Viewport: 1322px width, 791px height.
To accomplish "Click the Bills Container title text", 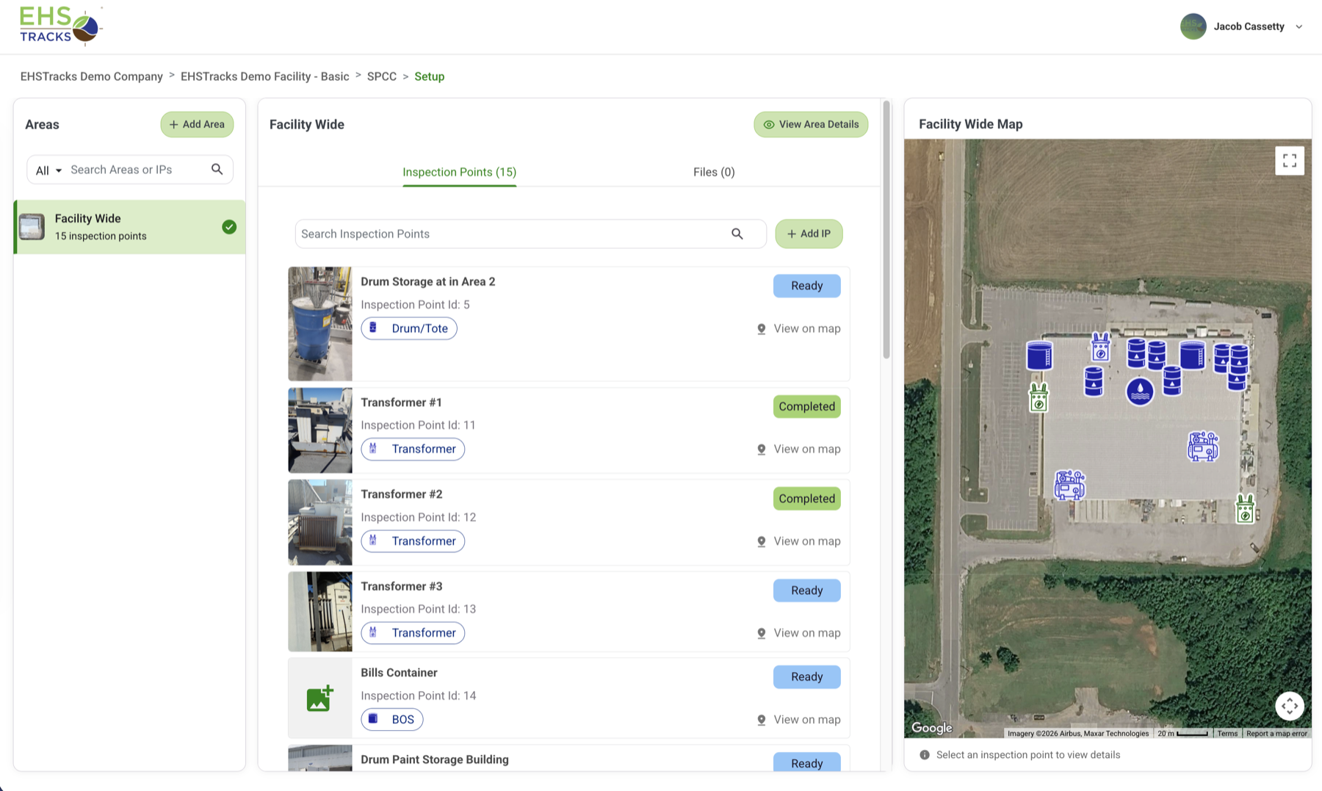I will click(399, 673).
